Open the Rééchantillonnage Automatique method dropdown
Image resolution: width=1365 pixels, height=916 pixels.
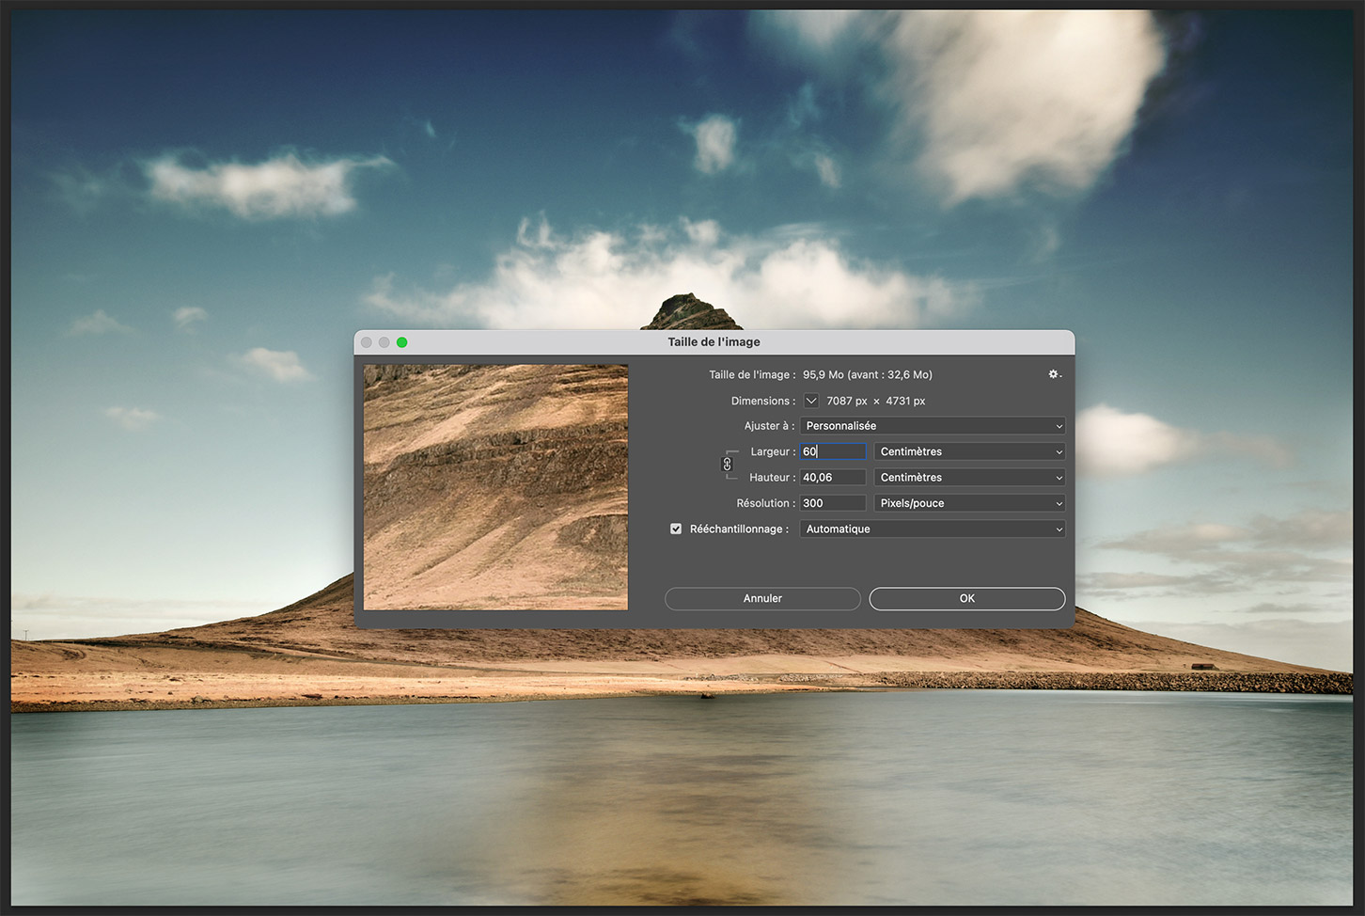coord(932,529)
